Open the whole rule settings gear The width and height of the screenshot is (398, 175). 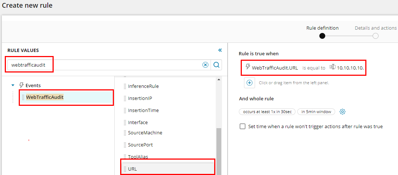tap(343, 112)
